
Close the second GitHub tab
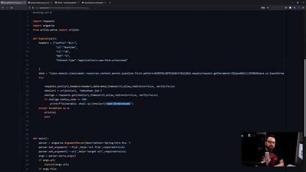coord(52,3)
